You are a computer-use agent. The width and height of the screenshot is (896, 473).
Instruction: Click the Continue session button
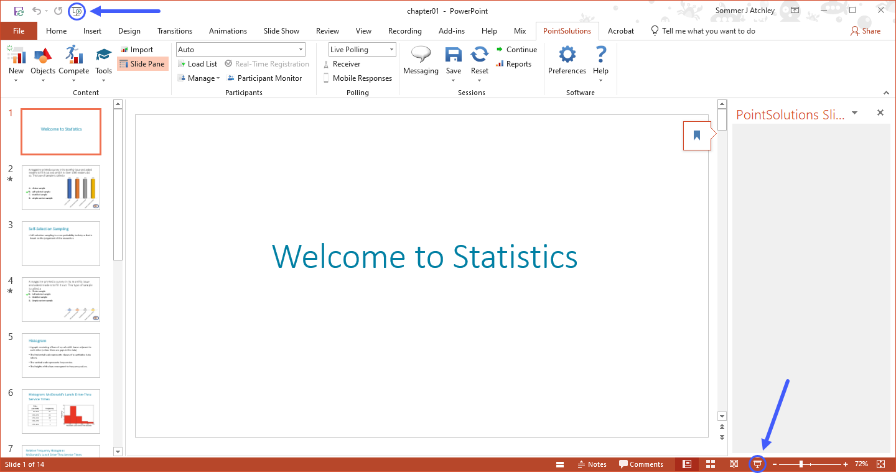point(516,50)
